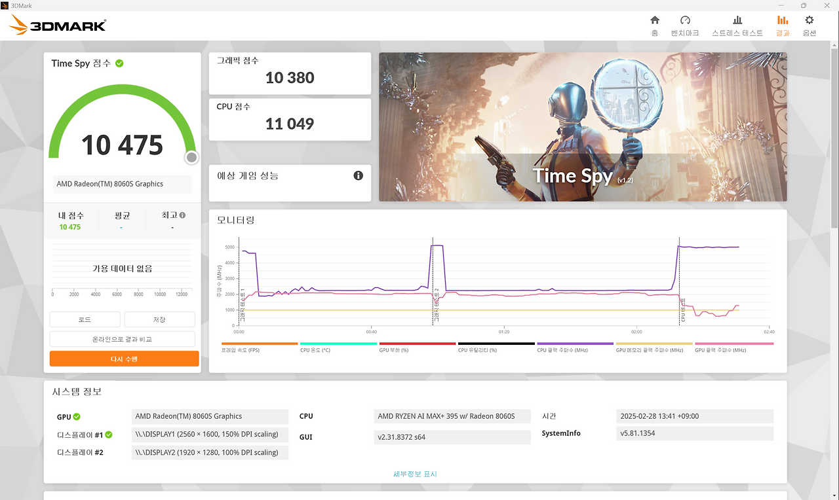Click the Time Spy hero image

pyautogui.click(x=583, y=127)
